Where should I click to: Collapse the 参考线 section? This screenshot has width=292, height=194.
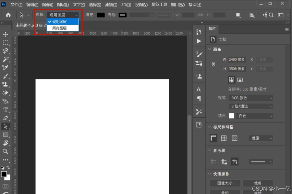(x=210, y=150)
